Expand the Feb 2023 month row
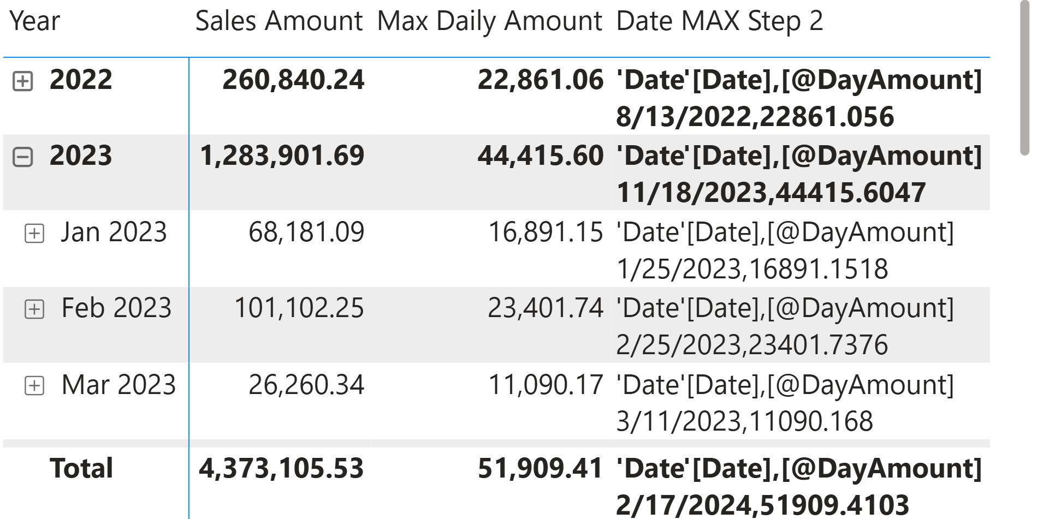Image resolution: width=1043 pixels, height=519 pixels. tap(34, 309)
